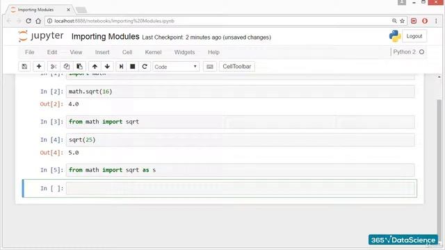445x250 pixels.
Task: Open the Help menu
Action: (213, 52)
